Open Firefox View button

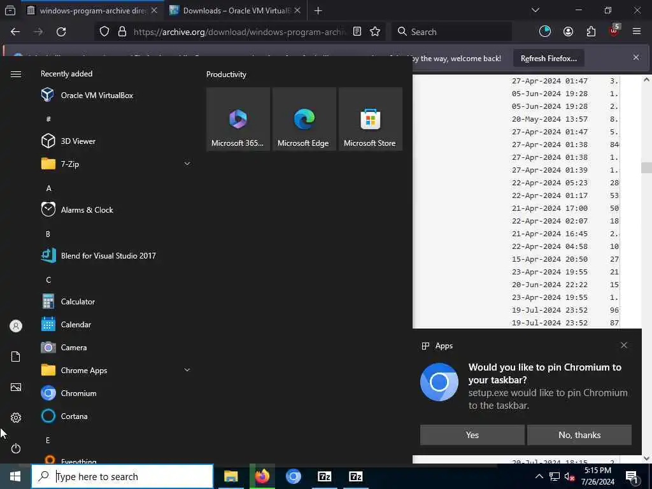[10, 10]
